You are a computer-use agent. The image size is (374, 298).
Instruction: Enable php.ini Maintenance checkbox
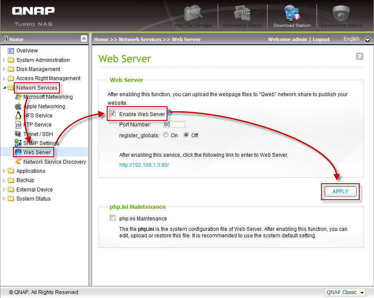click(x=112, y=218)
